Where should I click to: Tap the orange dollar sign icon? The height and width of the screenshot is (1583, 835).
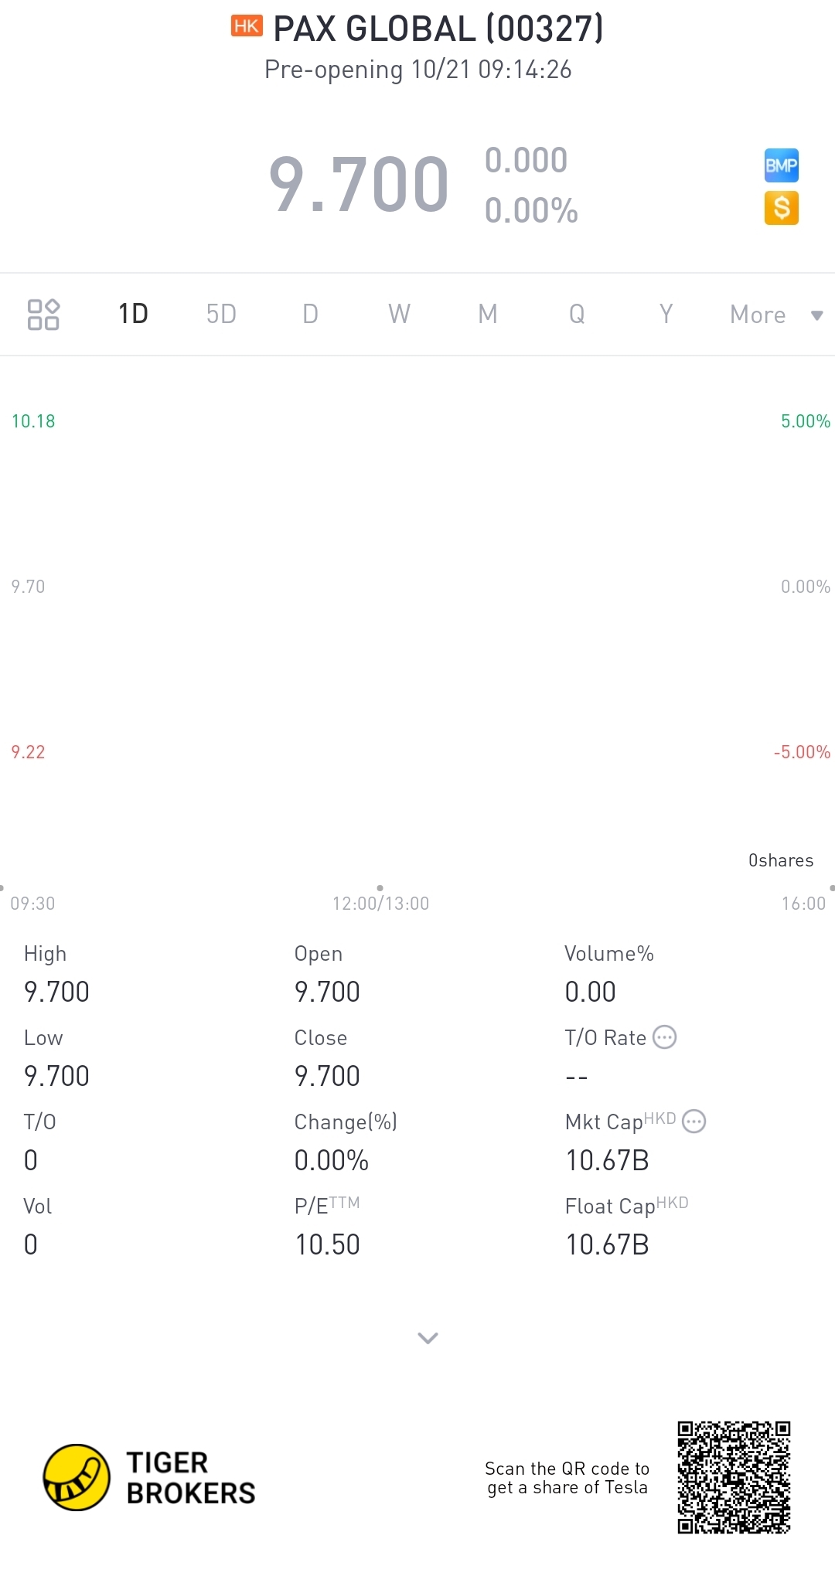point(781,208)
